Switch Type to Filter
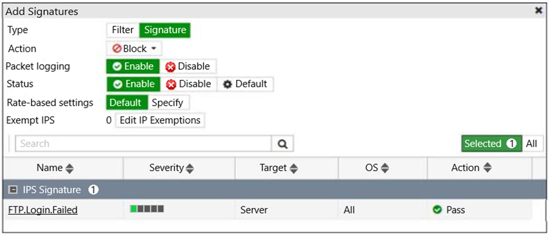 123,30
